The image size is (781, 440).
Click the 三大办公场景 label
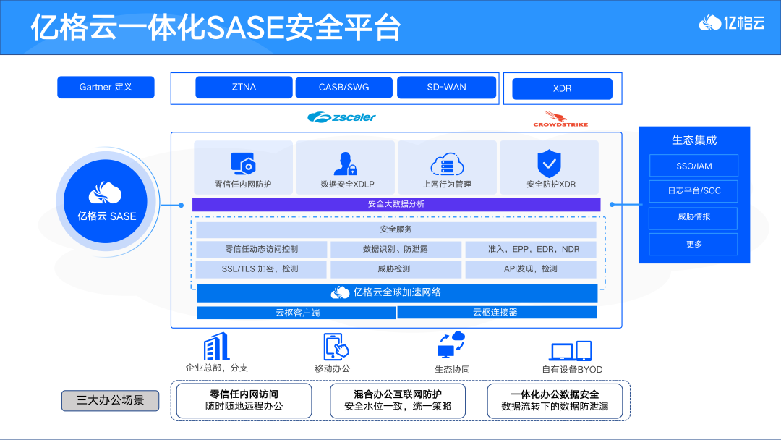(x=110, y=400)
